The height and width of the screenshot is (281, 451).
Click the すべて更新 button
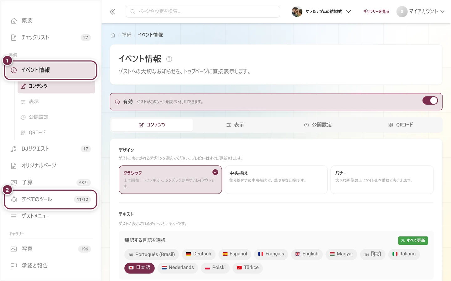point(413,241)
